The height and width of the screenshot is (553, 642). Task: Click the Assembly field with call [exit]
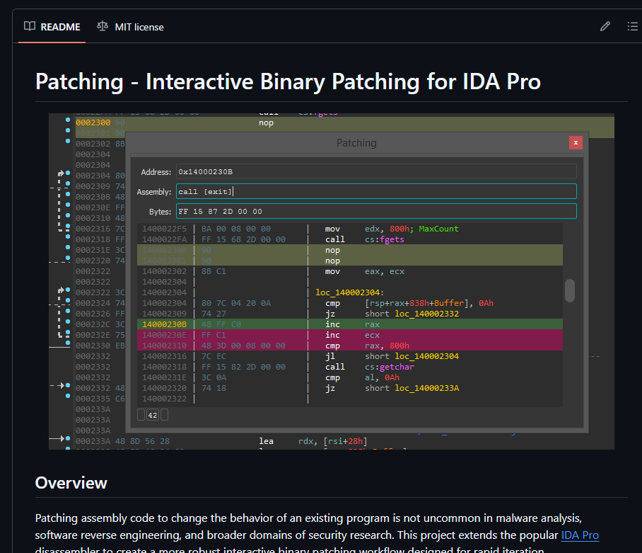point(376,191)
